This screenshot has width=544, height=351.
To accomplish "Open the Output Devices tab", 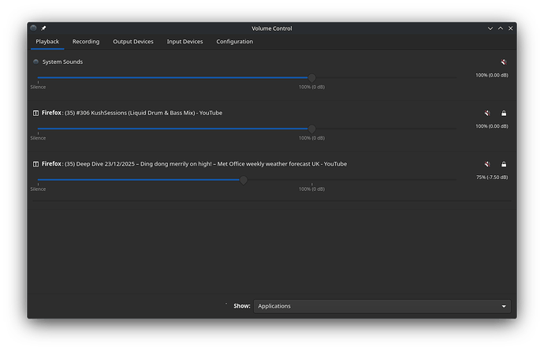I will coord(132,42).
